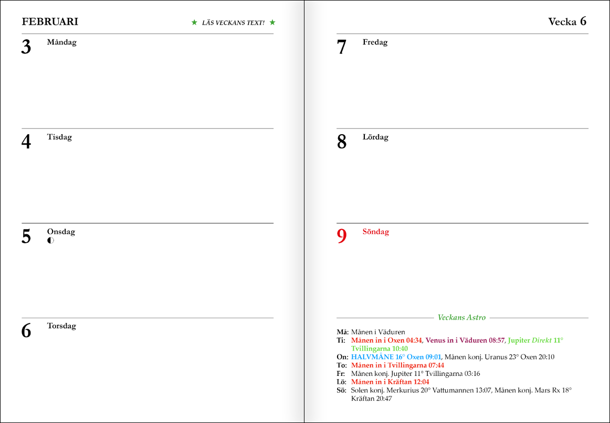This screenshot has width=610, height=423.
Task: Select date number 5 for Wednesday
Action: pos(26,236)
